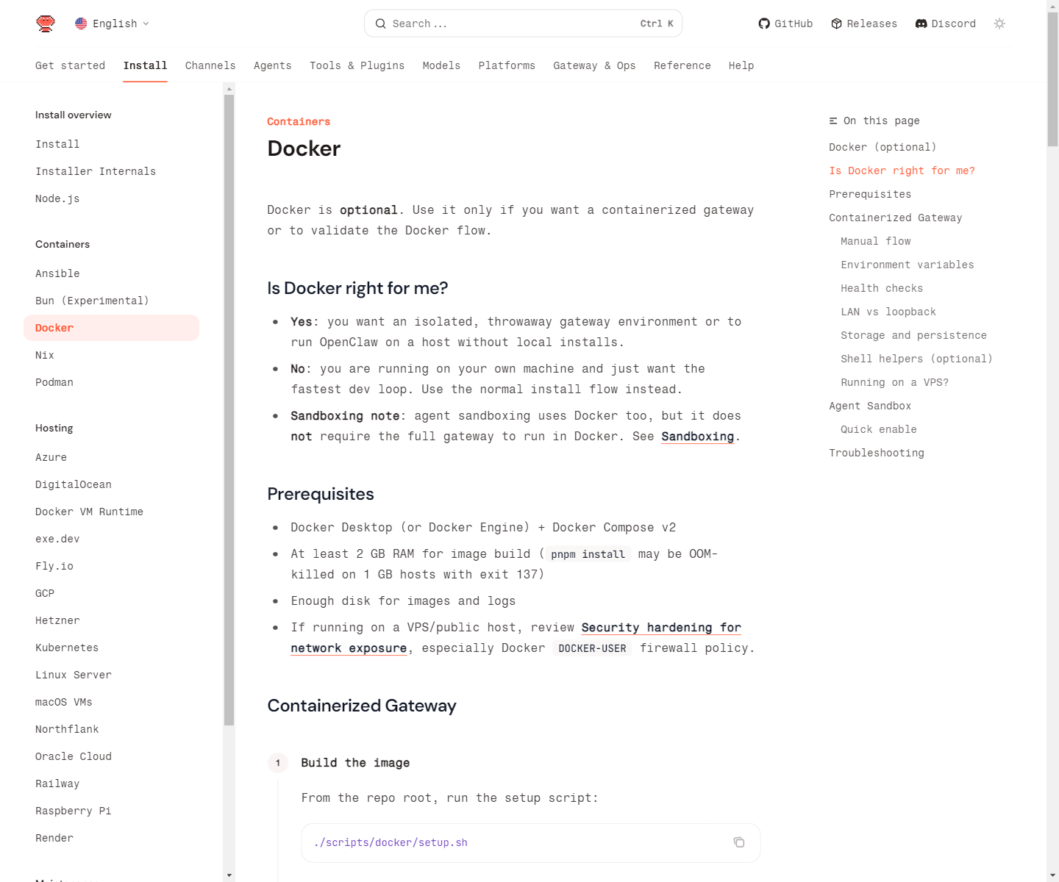This screenshot has width=1059, height=882.
Task: Open the GitHub link in header
Action: pos(785,24)
